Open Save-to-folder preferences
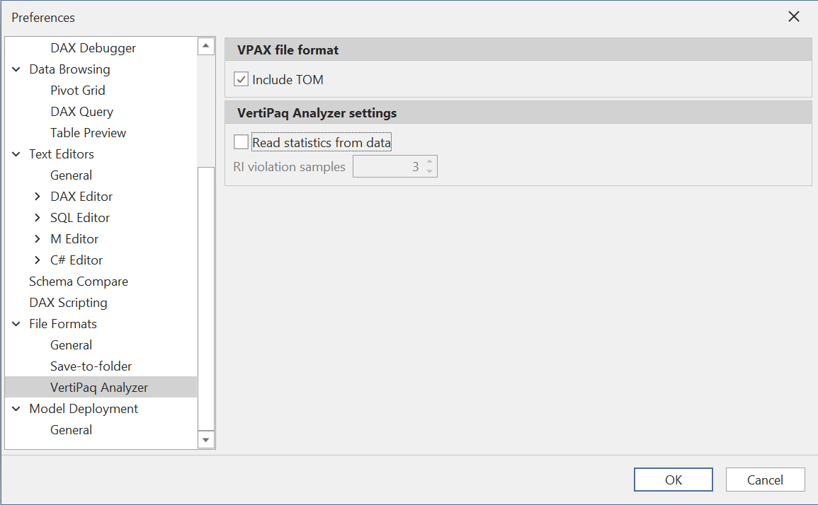 [91, 366]
